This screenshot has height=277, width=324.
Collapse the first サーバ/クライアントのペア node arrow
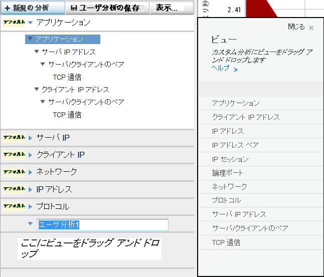43,64
